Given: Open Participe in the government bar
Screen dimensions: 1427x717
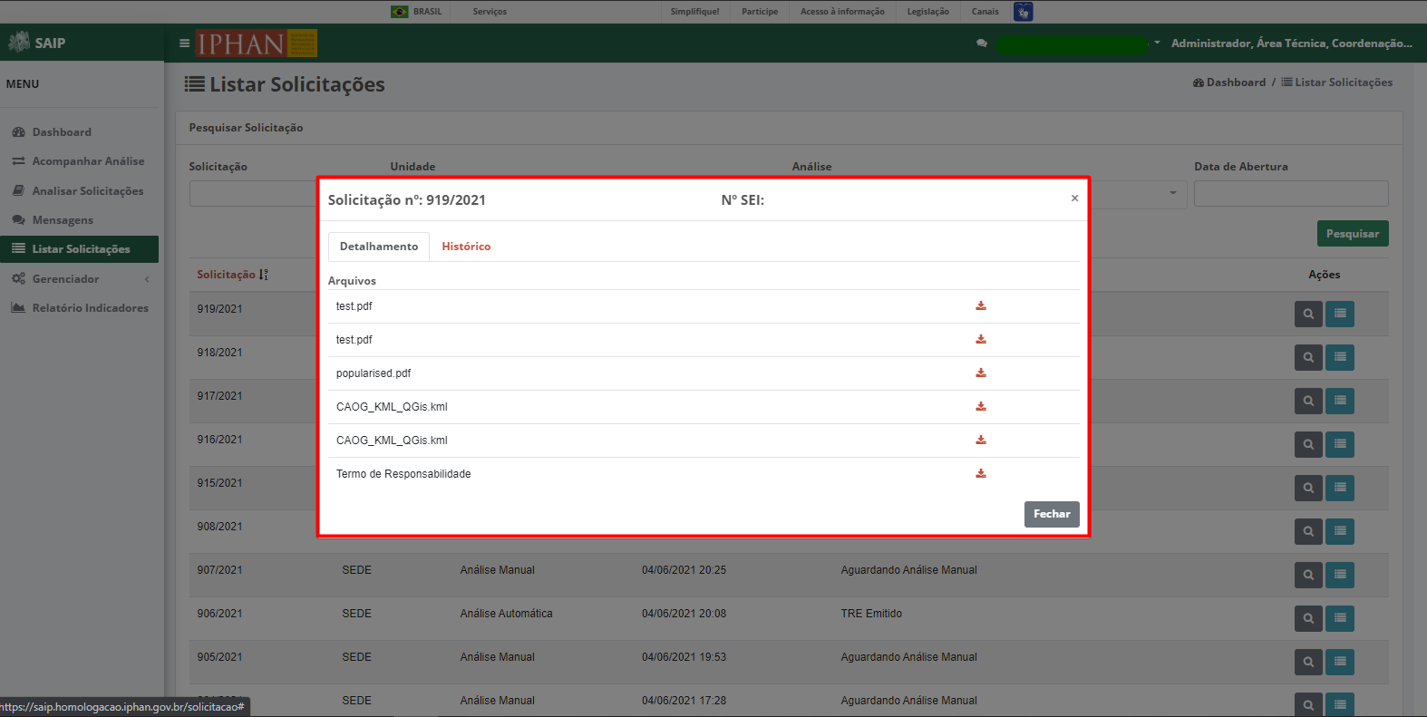Looking at the screenshot, I should [x=760, y=12].
